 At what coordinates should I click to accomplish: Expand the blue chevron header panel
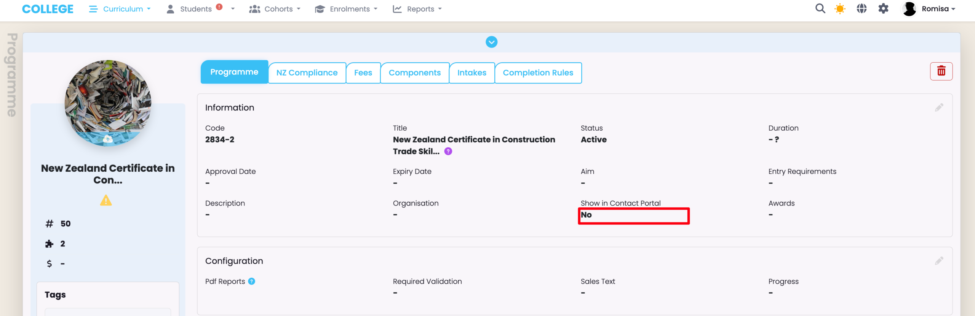tap(491, 42)
